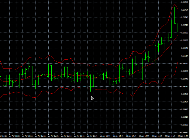This screenshot has height=139, width=190.
Task: Click the 23 Apr 13:15 time label
Action: coord(79,136)
